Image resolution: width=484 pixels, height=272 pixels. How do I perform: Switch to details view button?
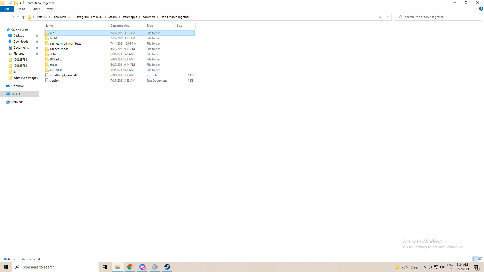[475, 259]
